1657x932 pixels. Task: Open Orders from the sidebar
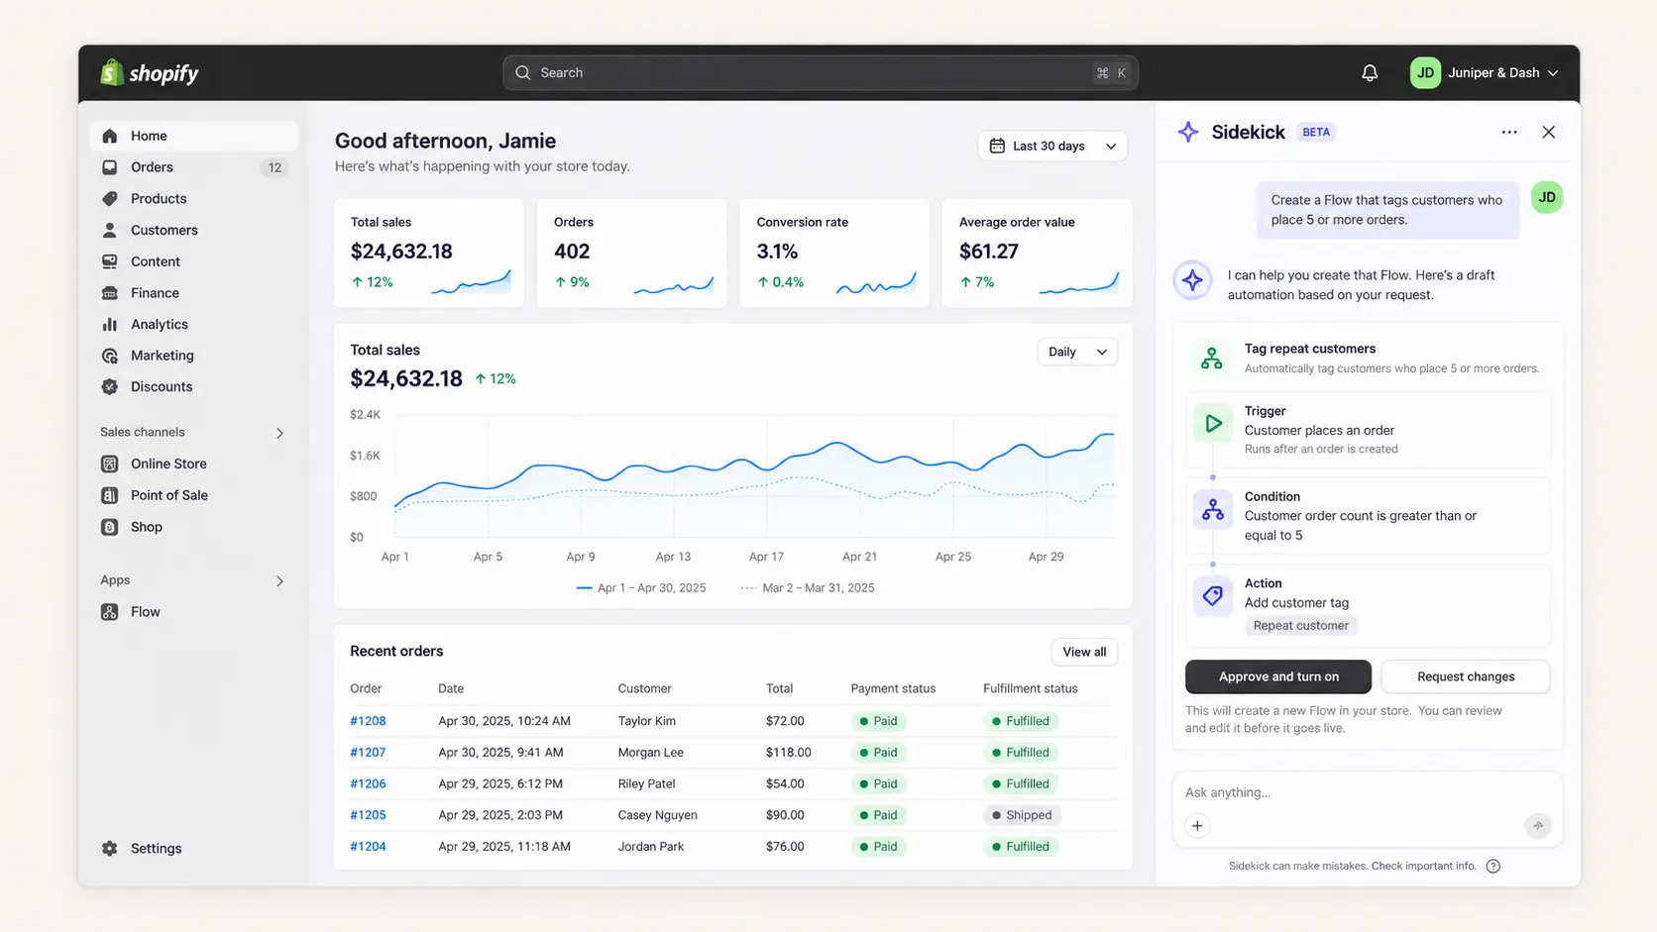point(193,167)
